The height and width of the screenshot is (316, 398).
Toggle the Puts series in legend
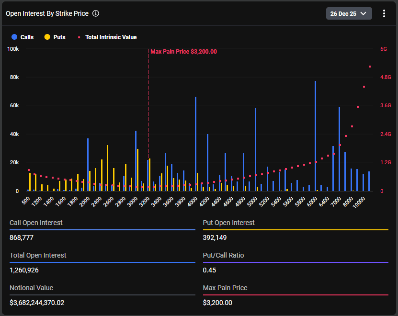coord(55,37)
